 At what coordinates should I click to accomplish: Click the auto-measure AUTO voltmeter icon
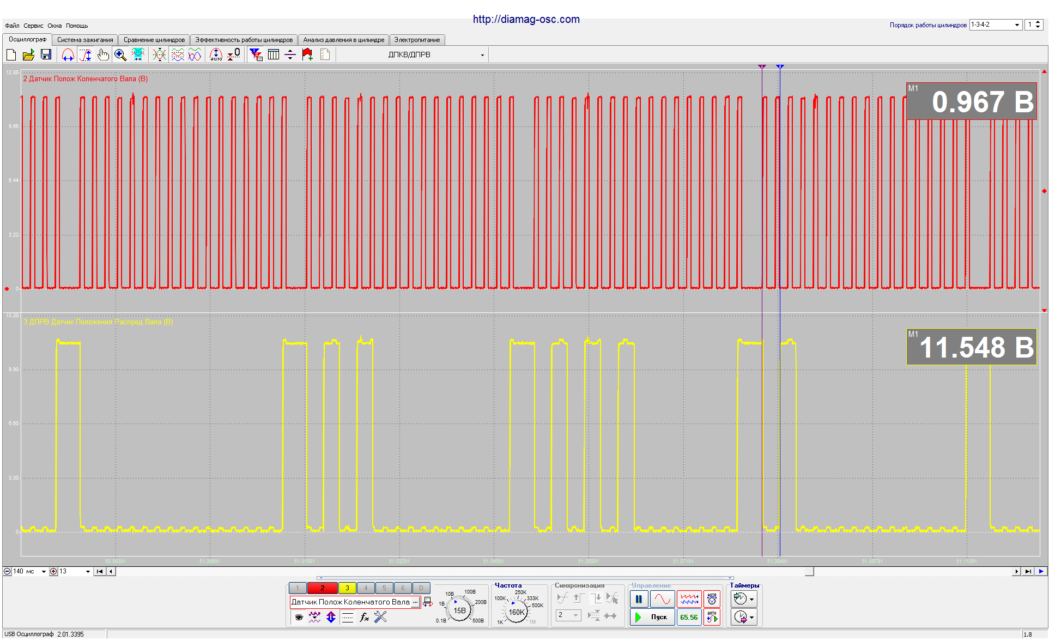point(712,599)
